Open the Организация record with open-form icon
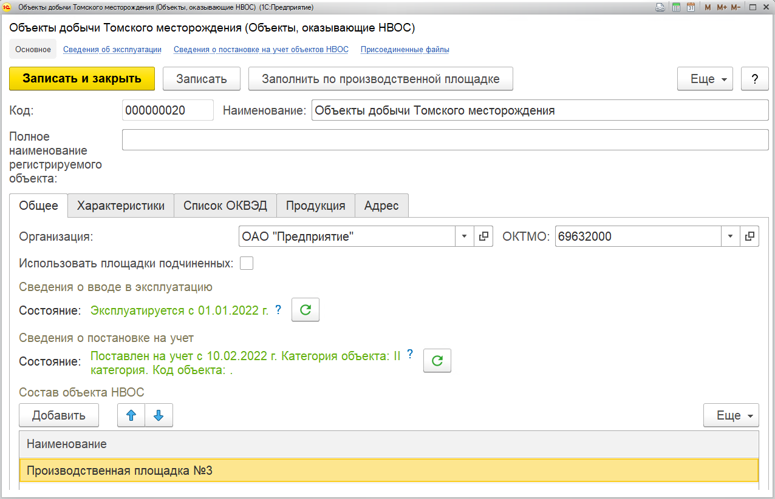Viewport: 775px width, 499px height. (x=483, y=236)
